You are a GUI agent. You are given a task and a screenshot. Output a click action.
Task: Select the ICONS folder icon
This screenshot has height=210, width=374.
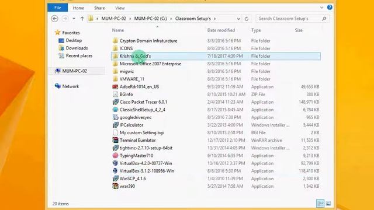pyautogui.click(x=115, y=48)
